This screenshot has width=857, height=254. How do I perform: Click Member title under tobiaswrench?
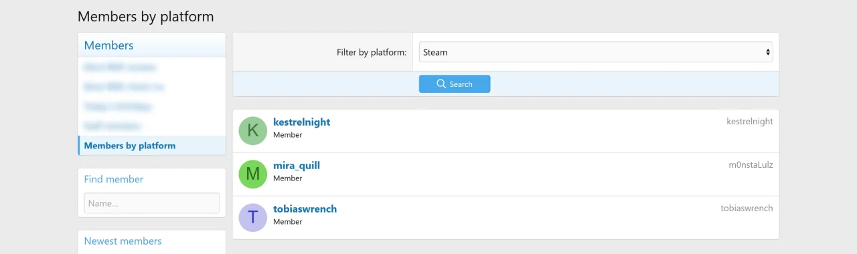point(288,222)
